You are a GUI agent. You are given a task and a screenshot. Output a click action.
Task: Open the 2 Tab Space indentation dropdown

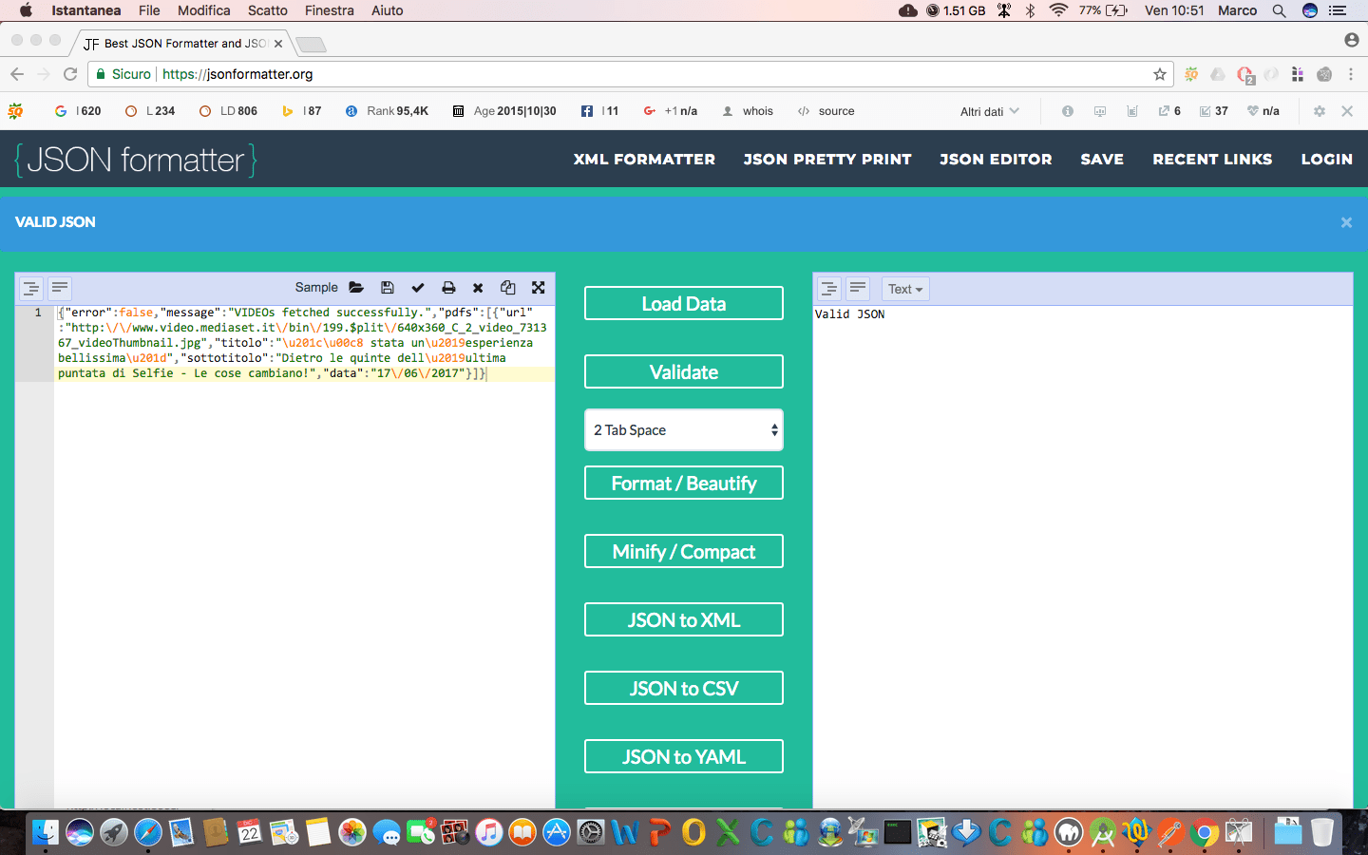tap(683, 429)
